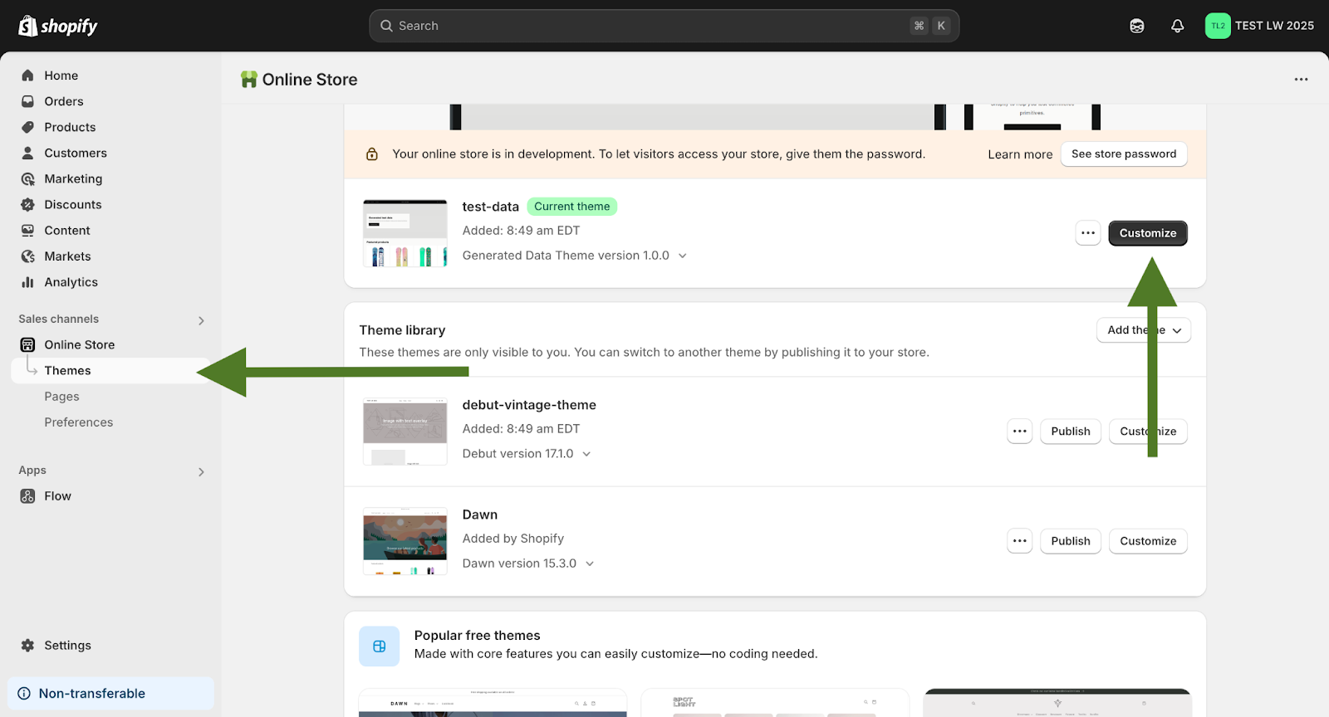Expand the Apps chevron

201,471
